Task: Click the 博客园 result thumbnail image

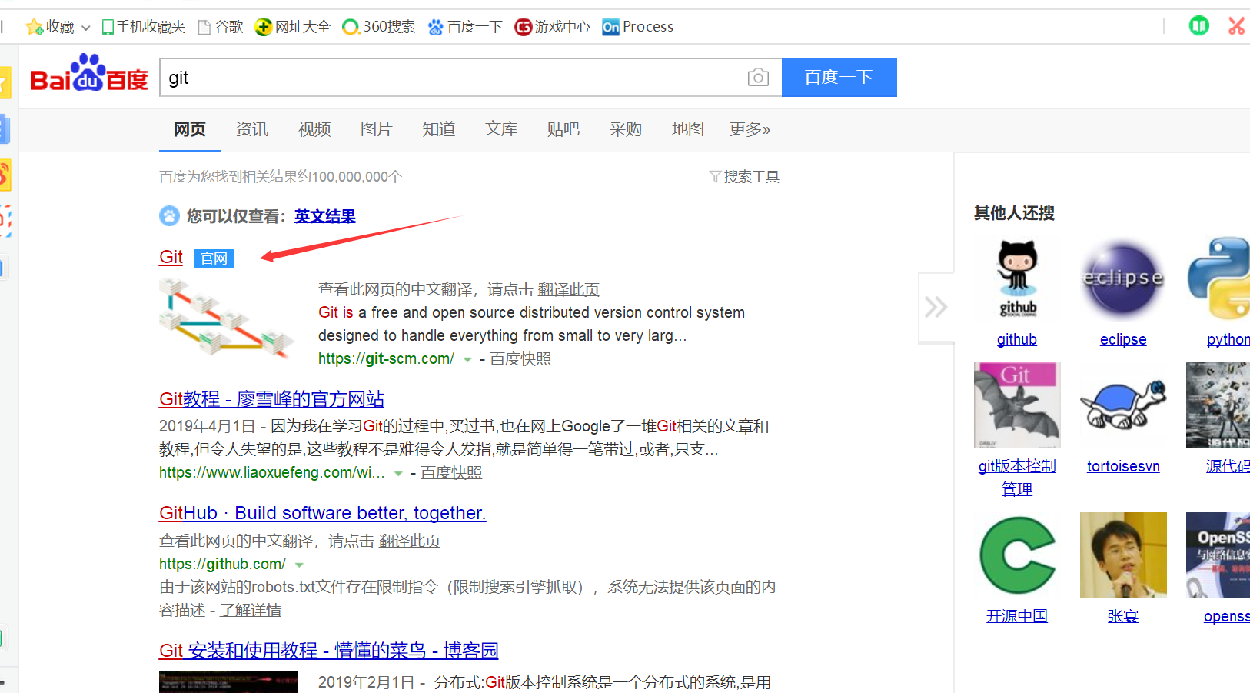Action: [228, 682]
